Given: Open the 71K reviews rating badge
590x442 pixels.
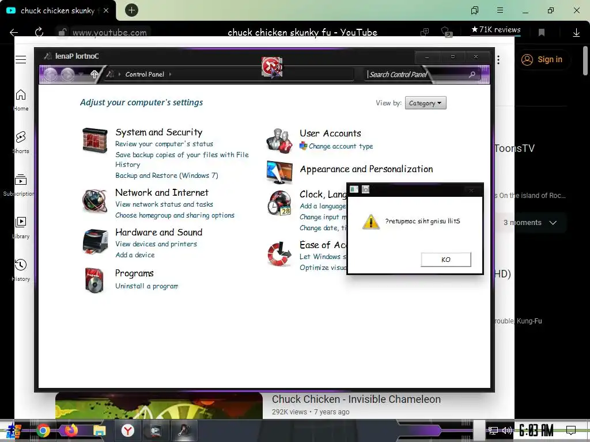Looking at the screenshot, I should pyautogui.click(x=496, y=29).
